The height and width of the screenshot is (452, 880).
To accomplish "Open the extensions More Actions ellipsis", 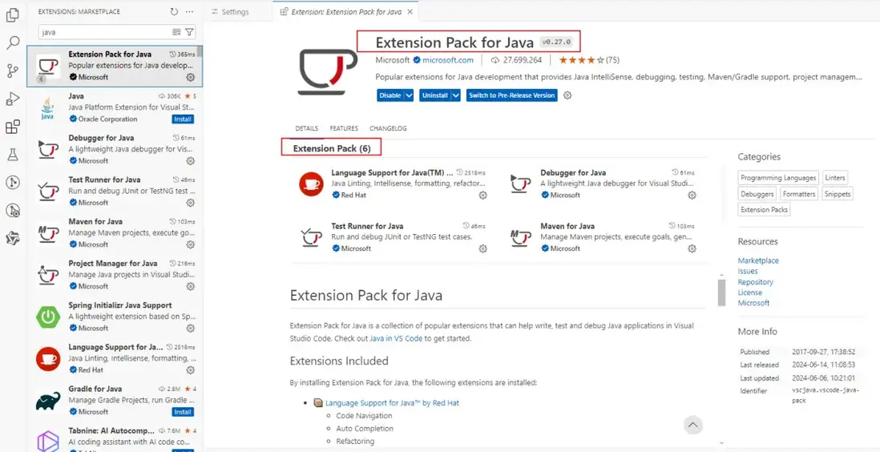I will tap(189, 11).
